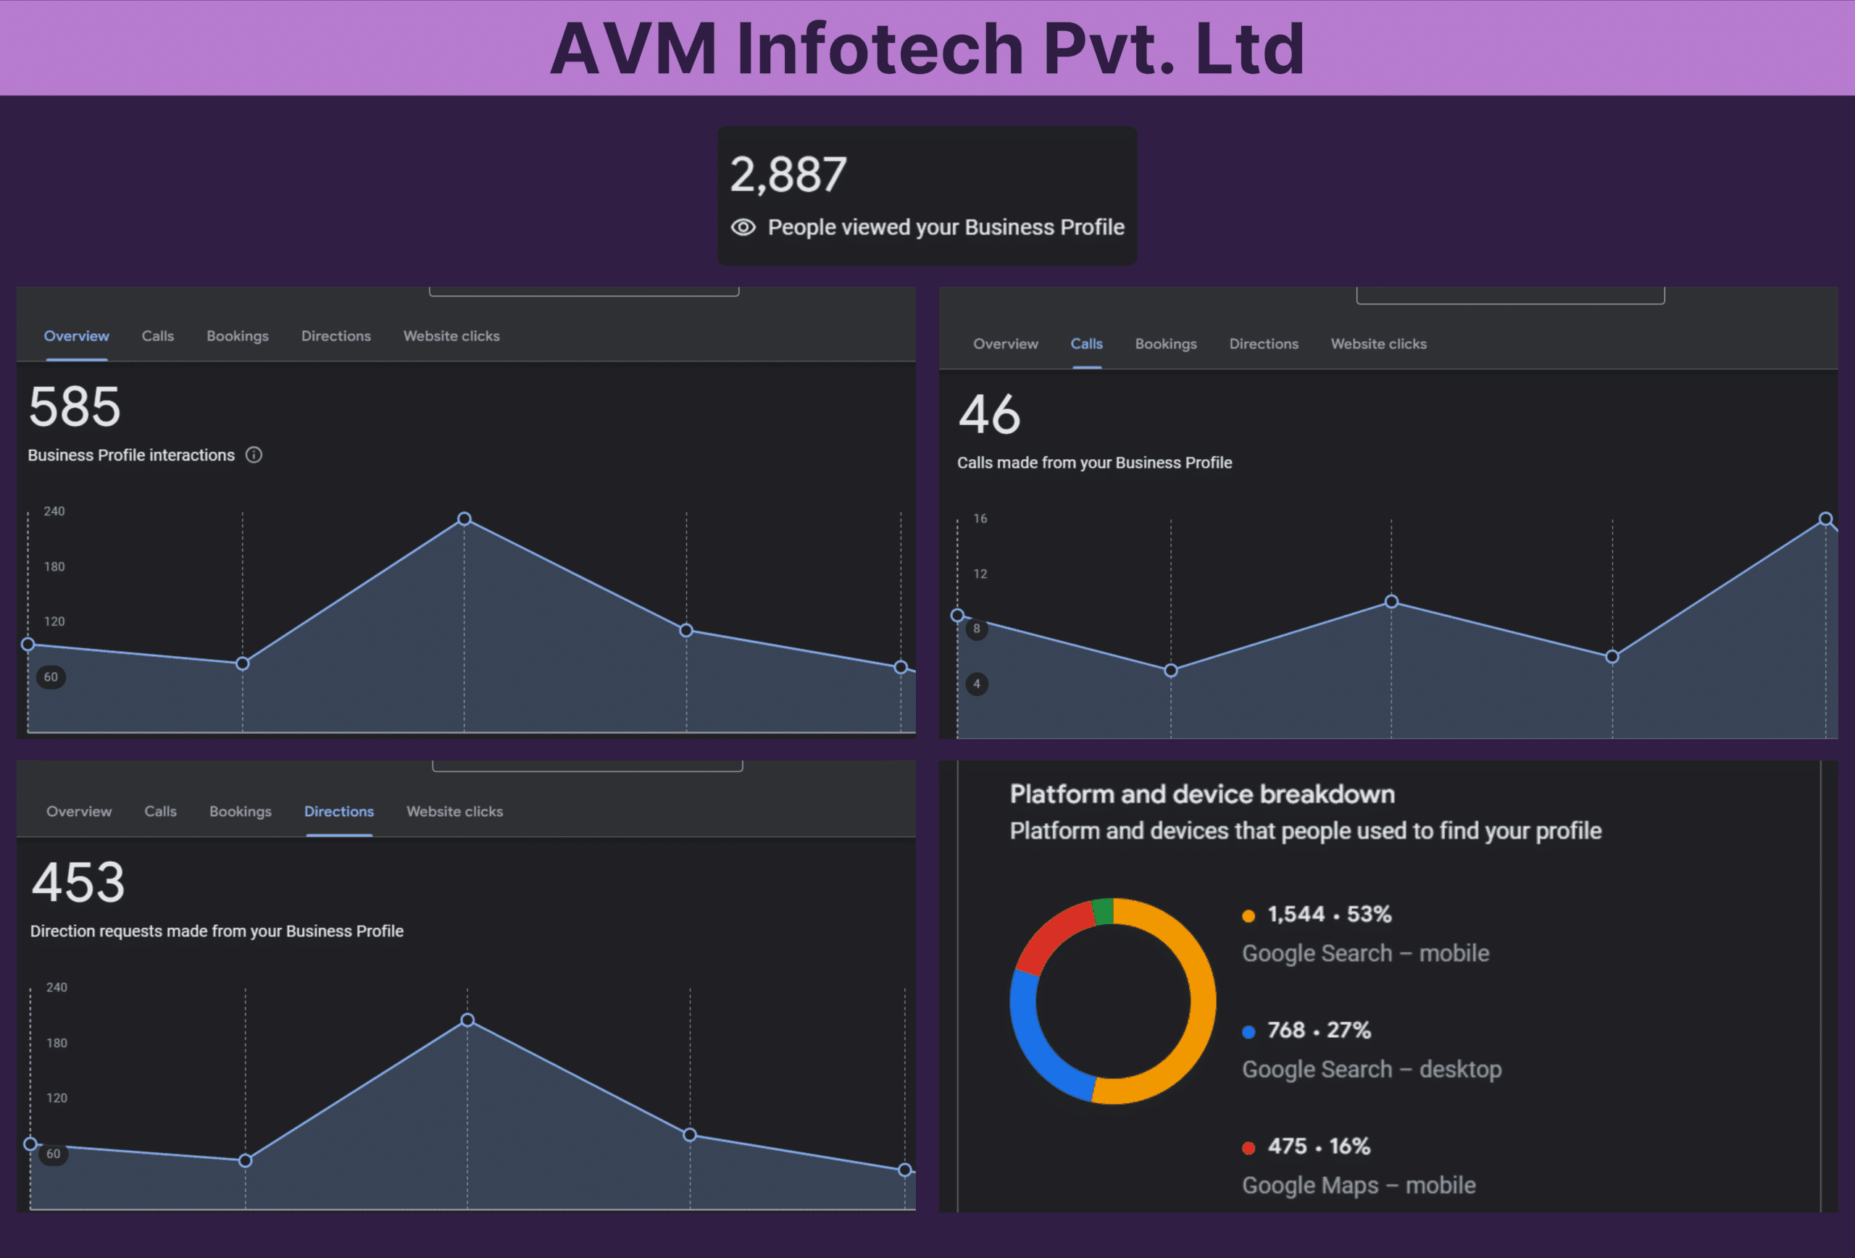
Task: Click info icon next to Business Profile interactions
Action: pyautogui.click(x=254, y=455)
